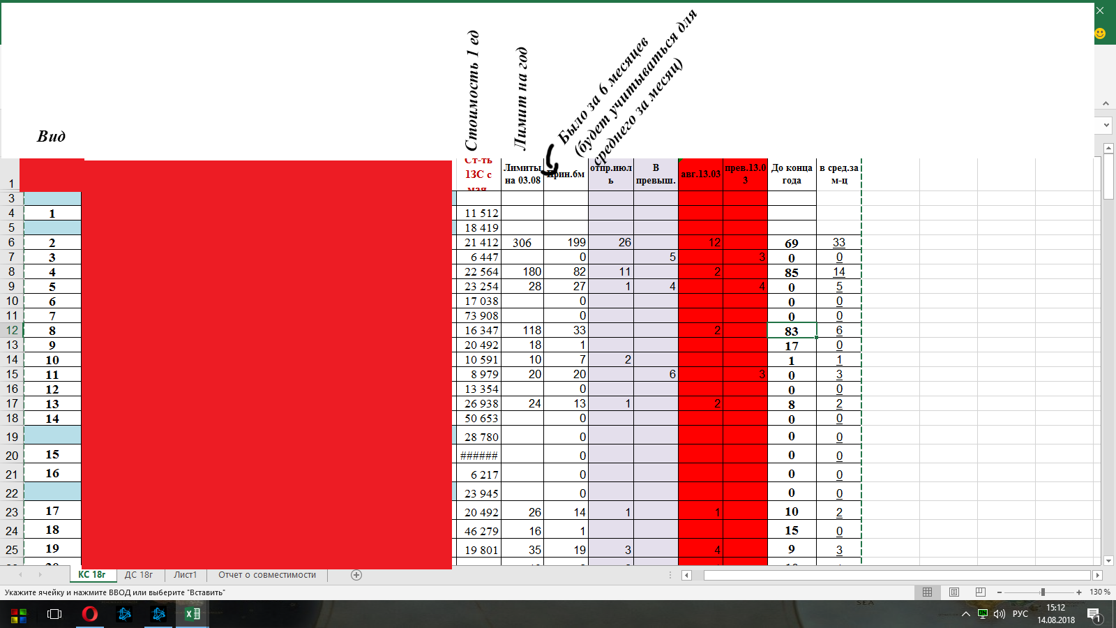Click the underlined value 33
Viewport: 1116px width, 628px height.
pos(839,243)
